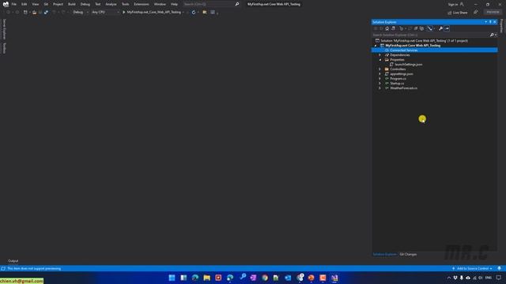Expand the Controllers folder
506x284 pixels.
tap(379, 69)
